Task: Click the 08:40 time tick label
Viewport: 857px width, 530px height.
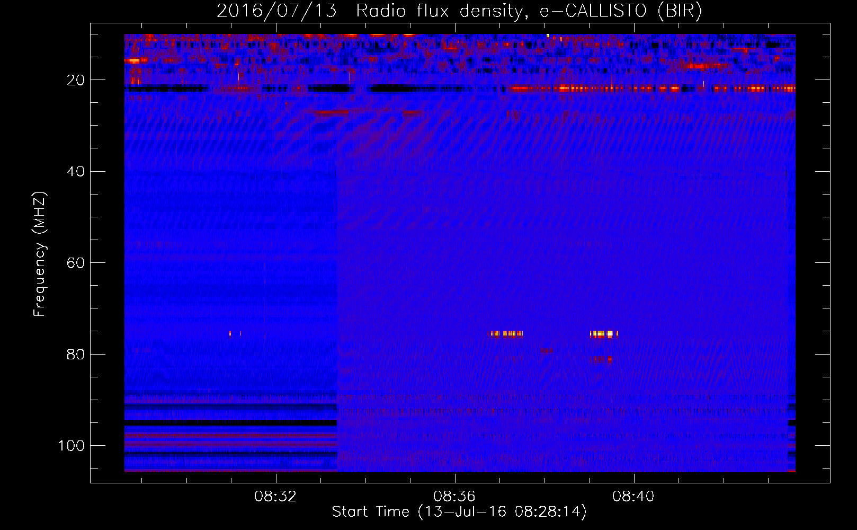Action: coord(633,497)
